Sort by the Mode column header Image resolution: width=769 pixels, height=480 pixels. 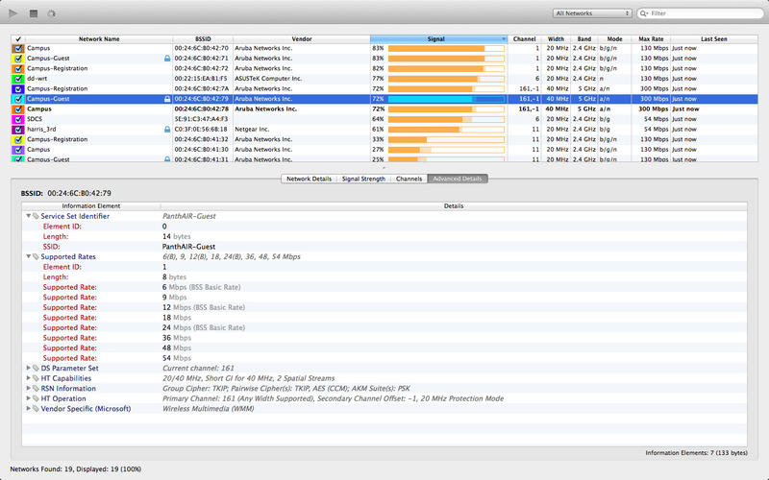tap(614, 39)
